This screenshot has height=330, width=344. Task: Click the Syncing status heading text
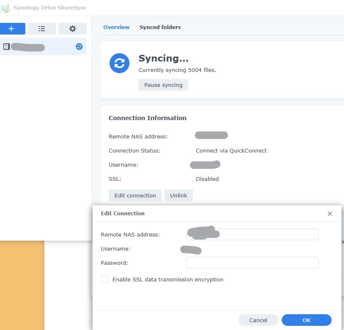(163, 59)
